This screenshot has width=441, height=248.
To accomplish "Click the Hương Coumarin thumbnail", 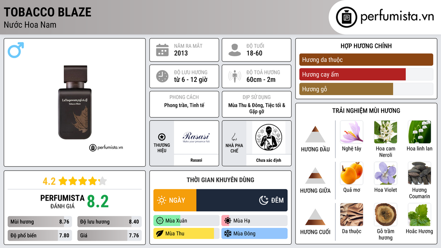I will [419, 173].
